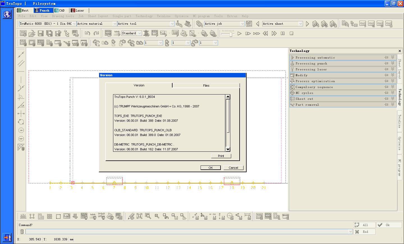Open the Active job dropdown

pyautogui.click(x=242, y=24)
